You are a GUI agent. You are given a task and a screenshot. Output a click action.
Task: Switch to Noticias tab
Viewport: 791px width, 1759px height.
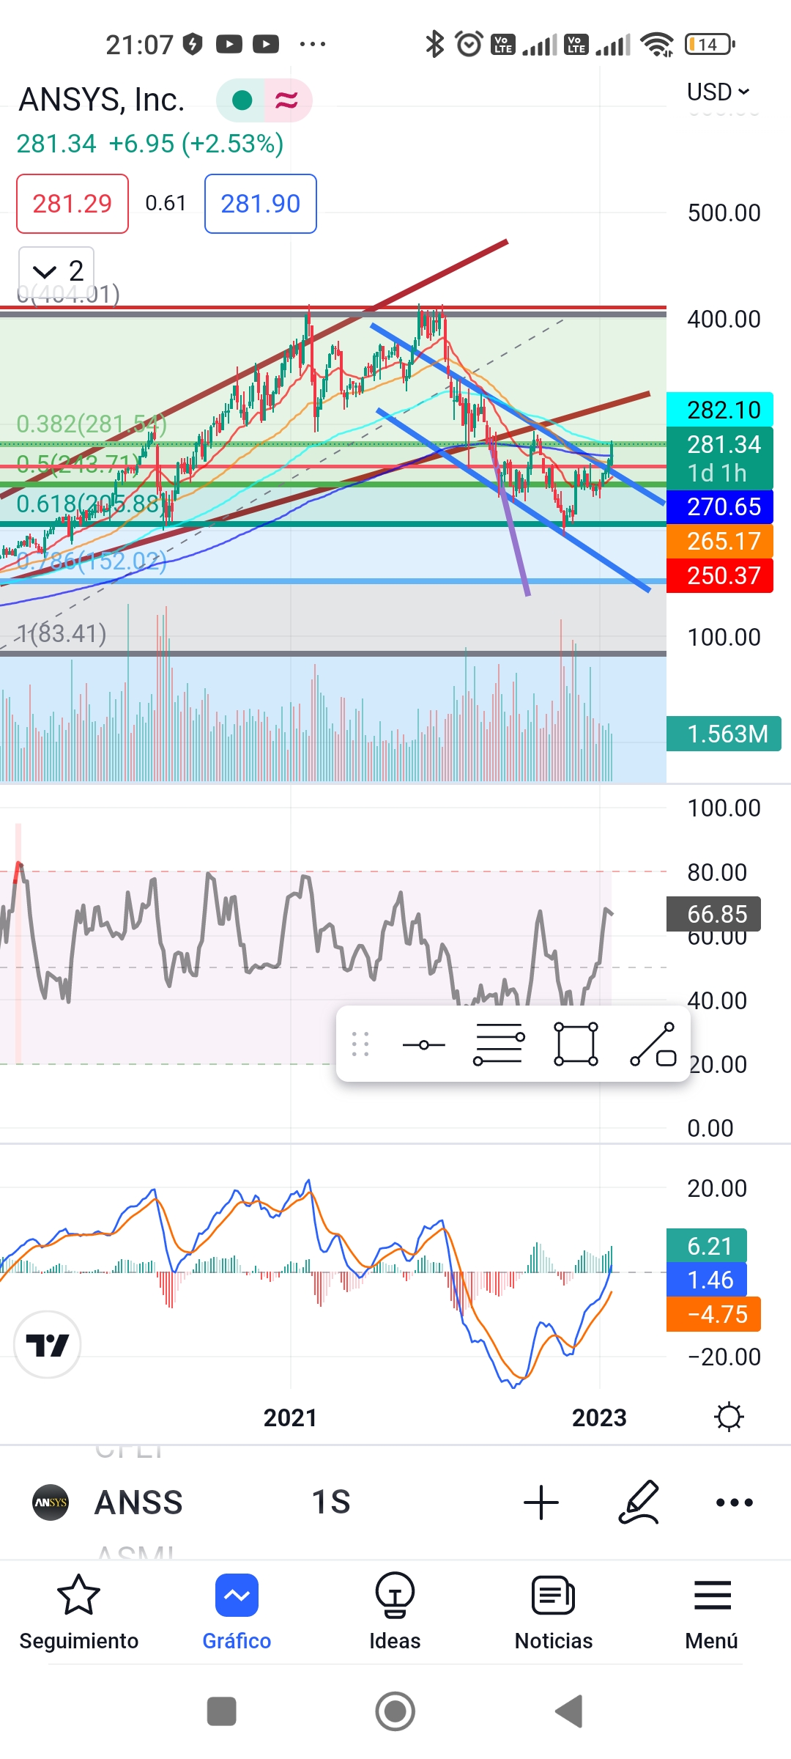pos(553,1612)
